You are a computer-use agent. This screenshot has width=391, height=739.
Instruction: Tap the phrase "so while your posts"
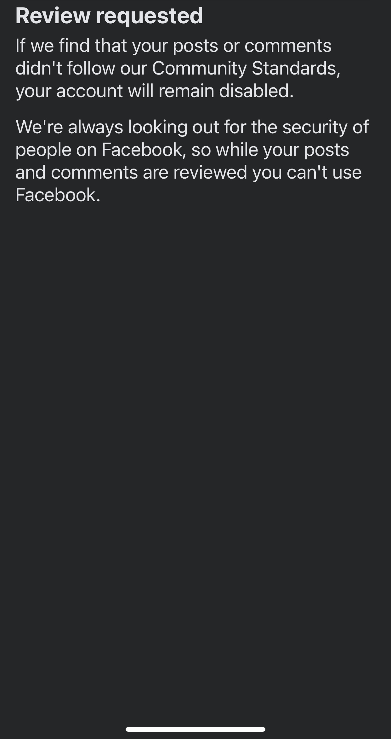(270, 150)
